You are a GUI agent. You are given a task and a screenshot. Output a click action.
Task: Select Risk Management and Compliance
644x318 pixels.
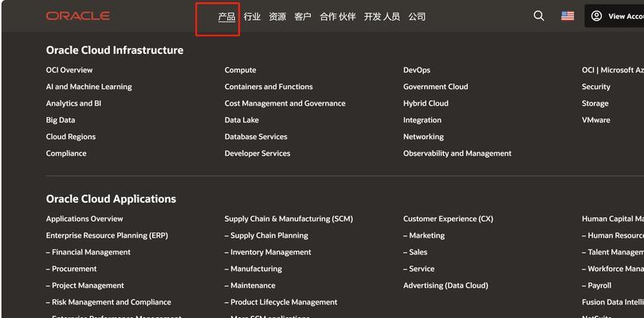[x=108, y=302]
